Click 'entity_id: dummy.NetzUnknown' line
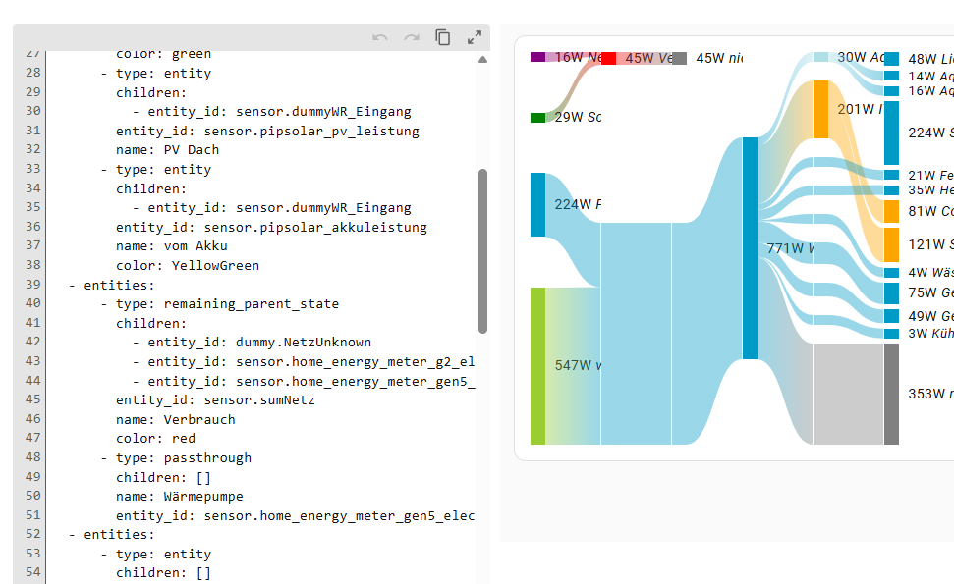Image resolution: width=954 pixels, height=584 pixels. [x=259, y=343]
